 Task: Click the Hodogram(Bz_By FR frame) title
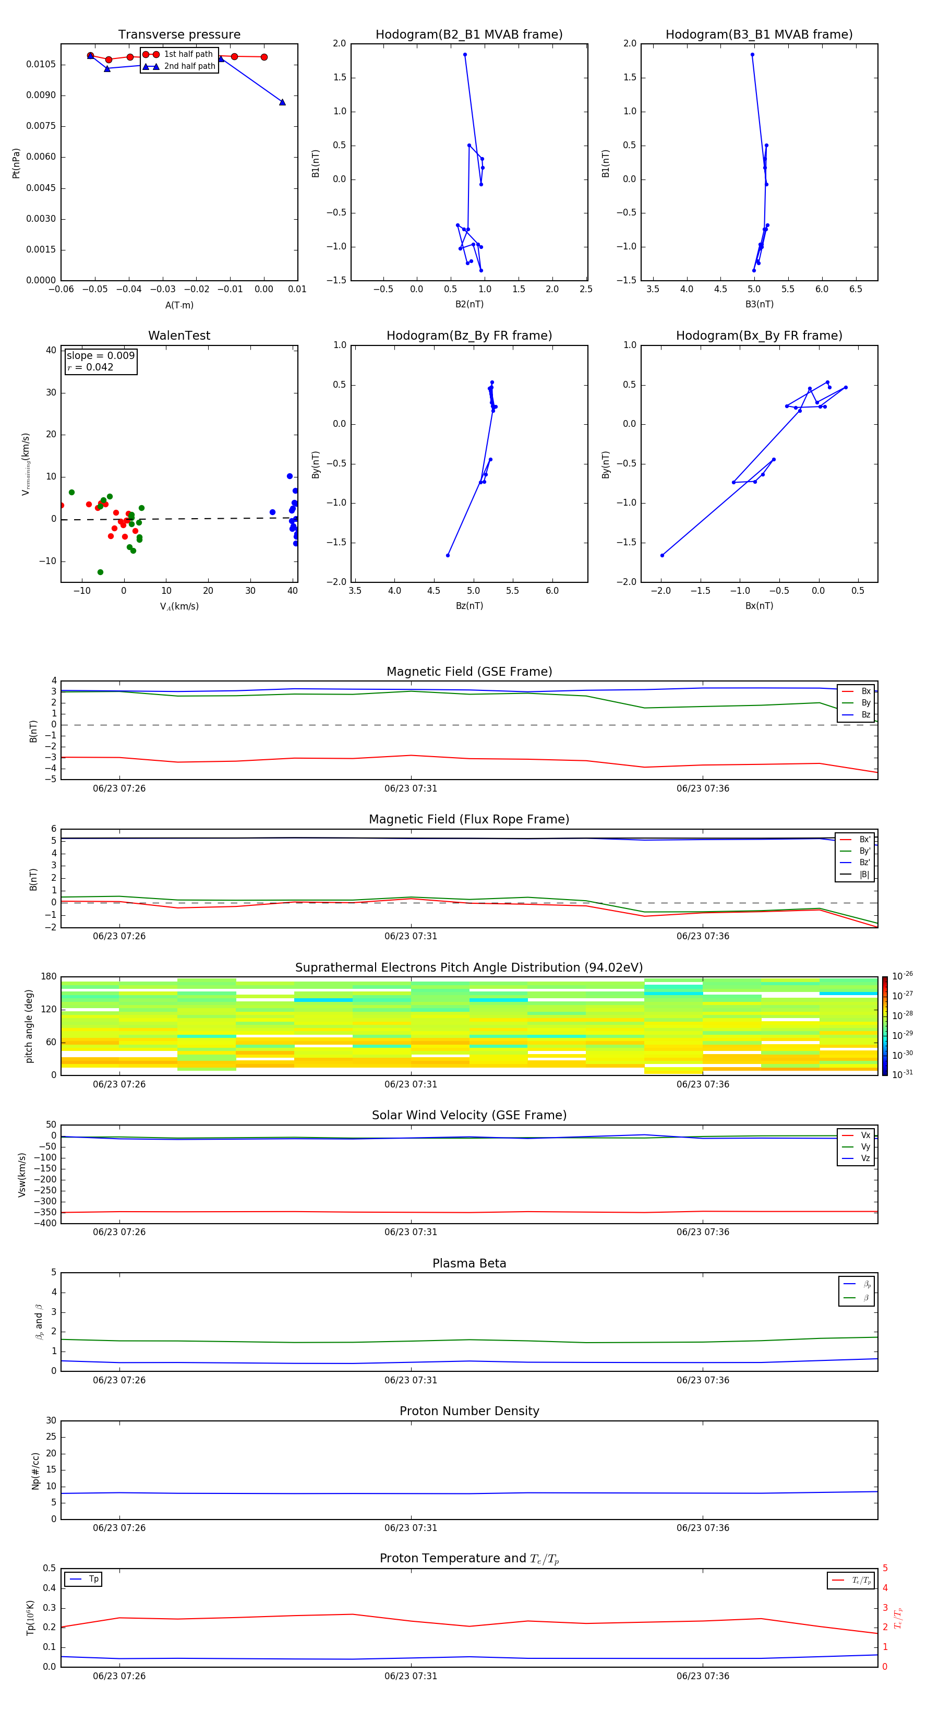[469, 336]
